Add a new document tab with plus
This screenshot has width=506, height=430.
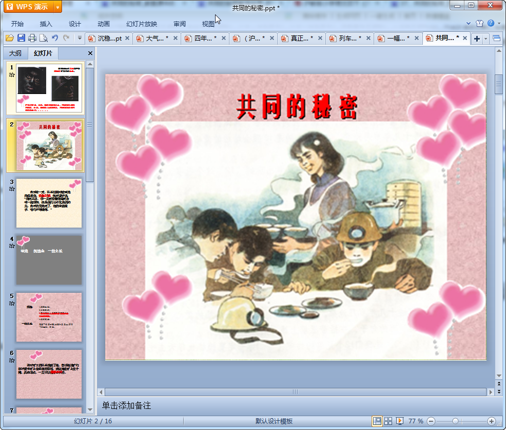click(x=477, y=39)
